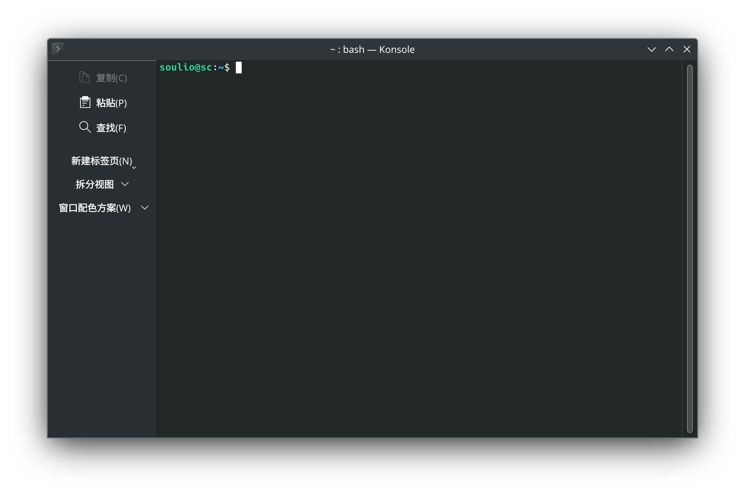Screen dimensions: 745x494
Task: Click the magnifying glass find icon
Action: [x=85, y=127]
